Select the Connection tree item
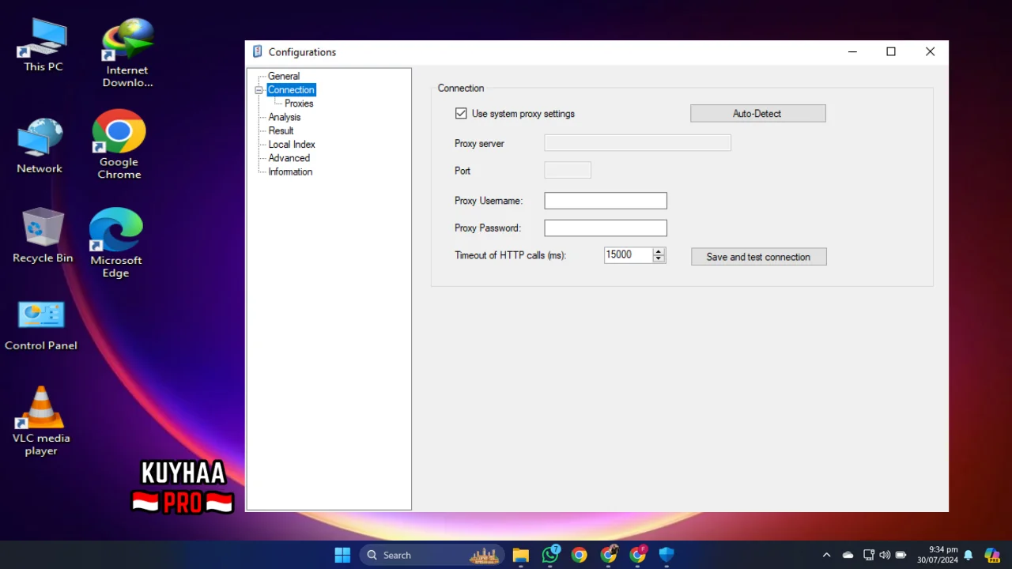 coord(291,90)
